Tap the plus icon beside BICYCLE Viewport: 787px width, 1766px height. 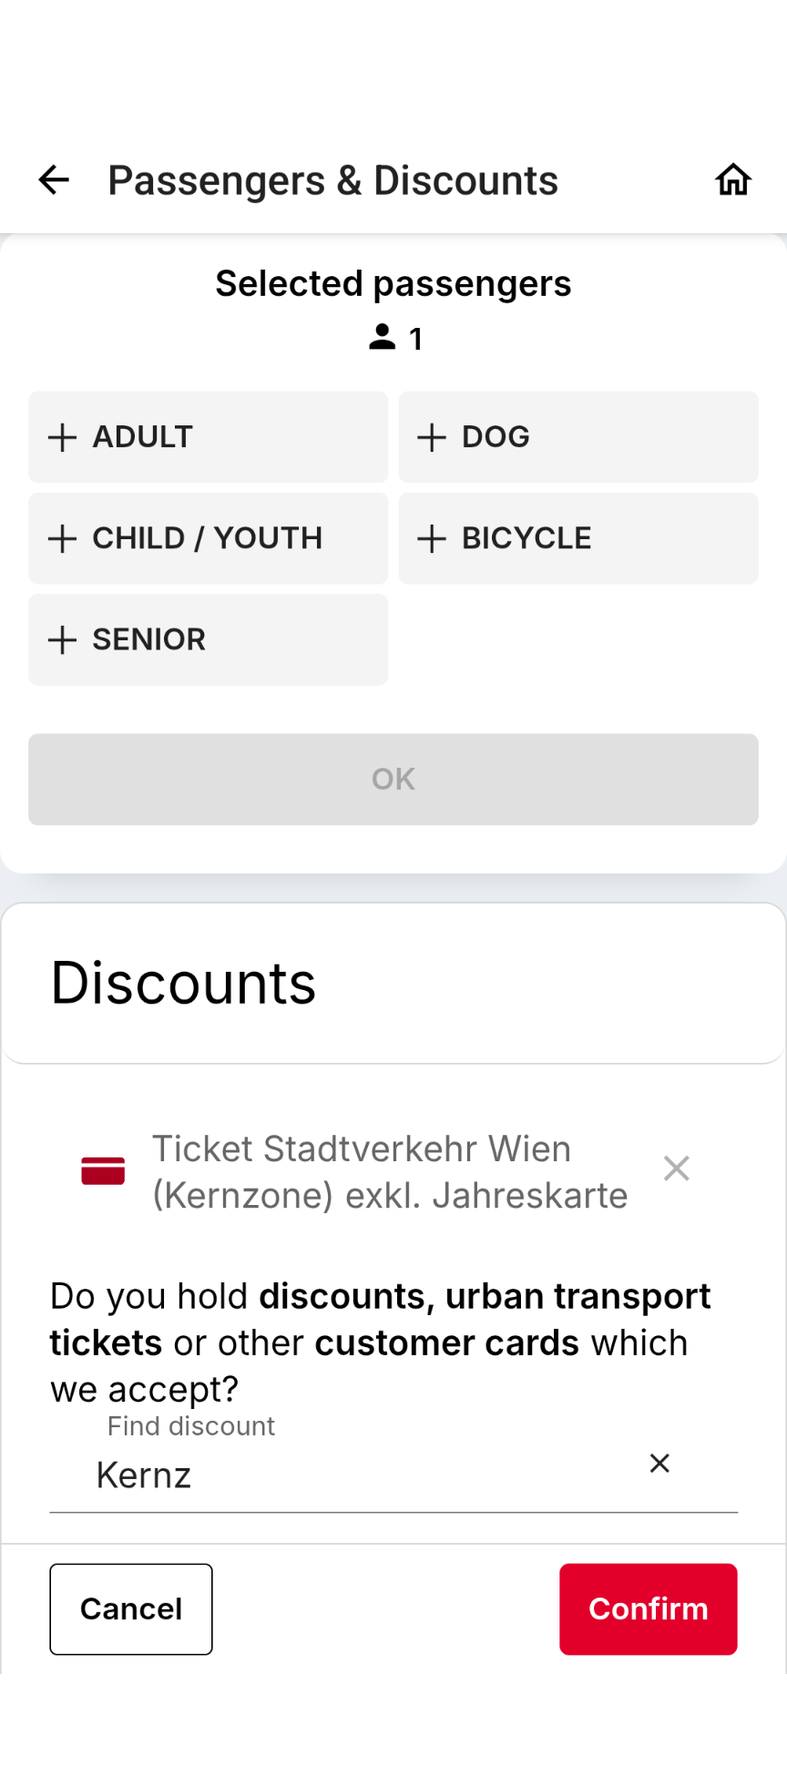pyautogui.click(x=432, y=538)
